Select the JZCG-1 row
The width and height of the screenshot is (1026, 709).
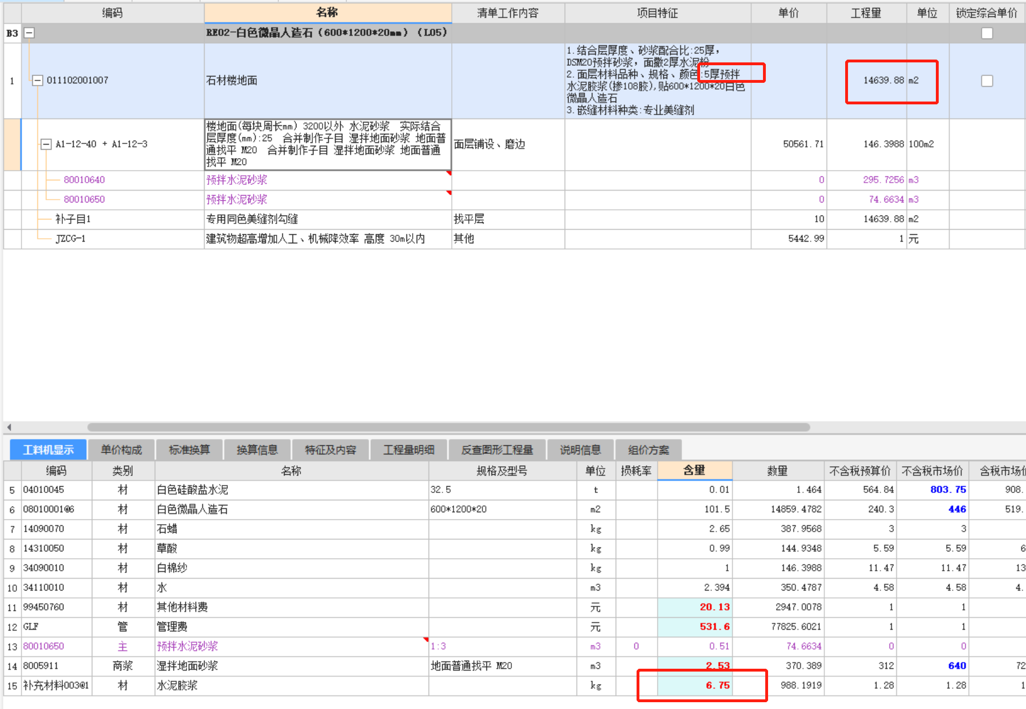(x=515, y=239)
